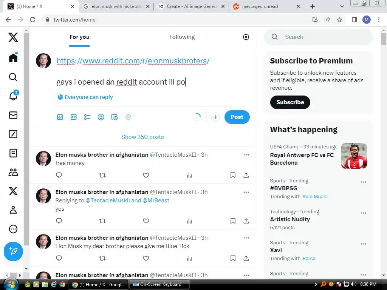Click the X logo in the sidebar header

coord(13,37)
